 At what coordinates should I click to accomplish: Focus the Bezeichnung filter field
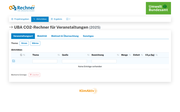(104, 61)
